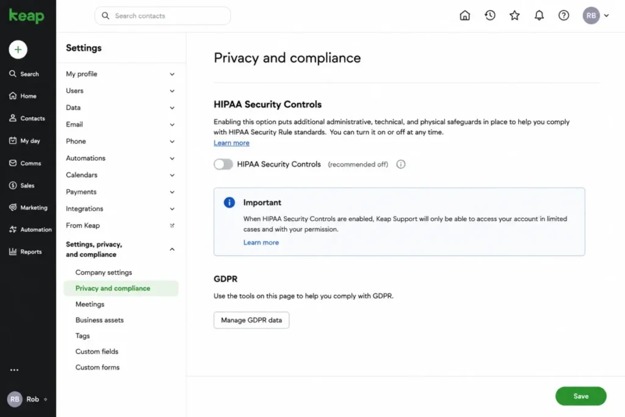Open Reports in the sidebar
The width and height of the screenshot is (625, 417).
[x=25, y=252]
